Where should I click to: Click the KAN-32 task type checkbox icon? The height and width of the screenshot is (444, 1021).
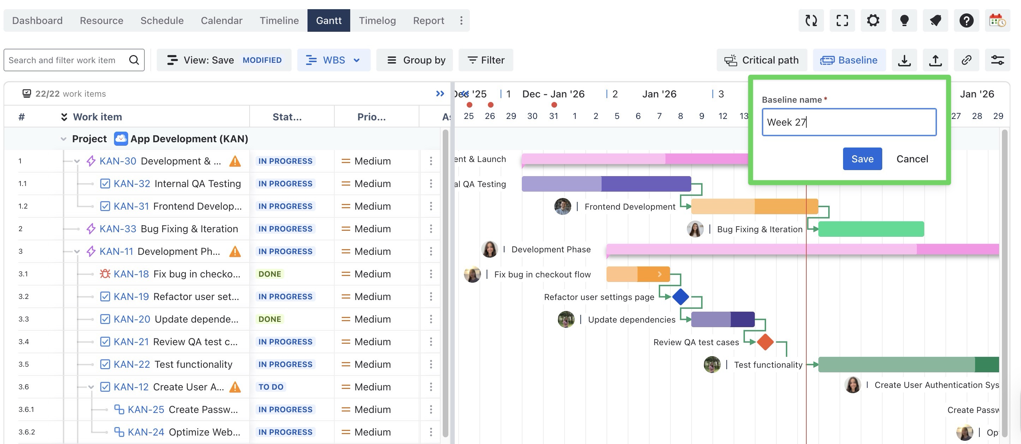[x=105, y=184]
